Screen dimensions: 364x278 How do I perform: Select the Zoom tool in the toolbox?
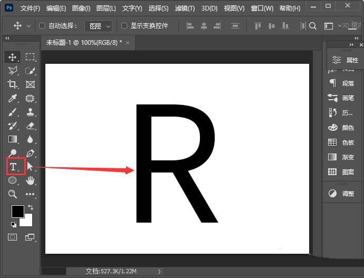13,194
